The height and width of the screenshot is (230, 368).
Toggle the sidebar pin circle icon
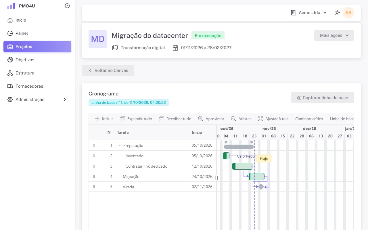tap(67, 6)
